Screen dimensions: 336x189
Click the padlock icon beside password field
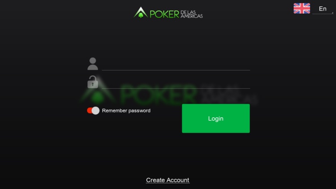tap(93, 82)
